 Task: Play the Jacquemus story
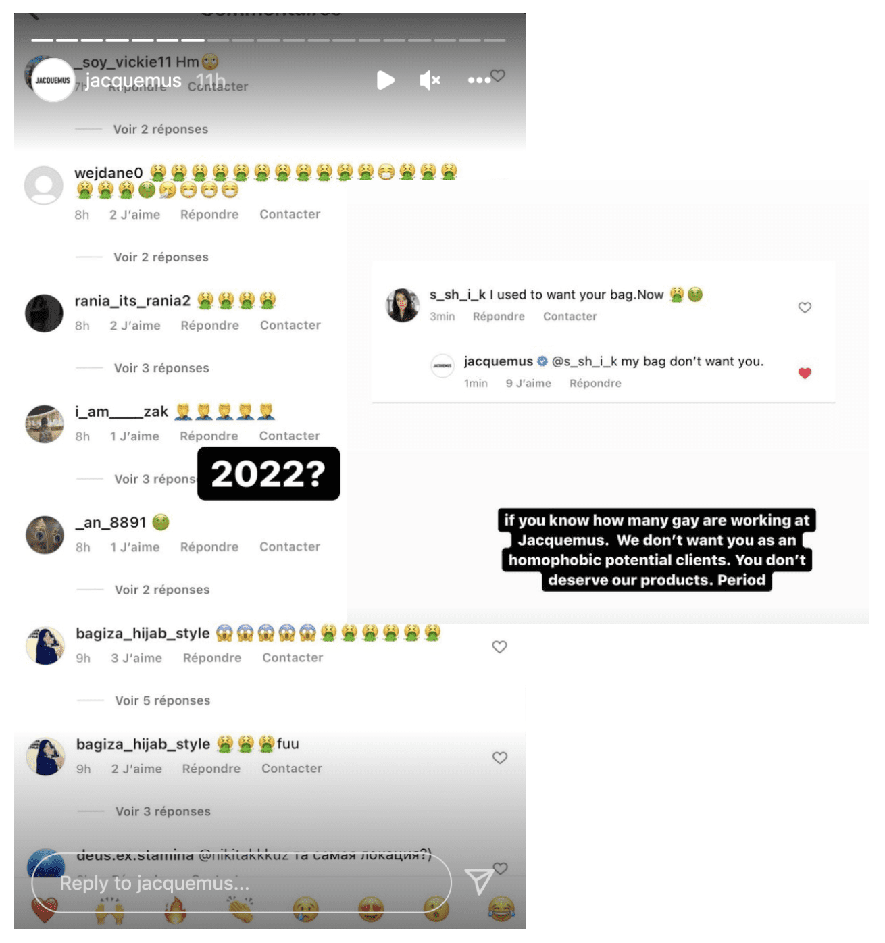tap(386, 80)
